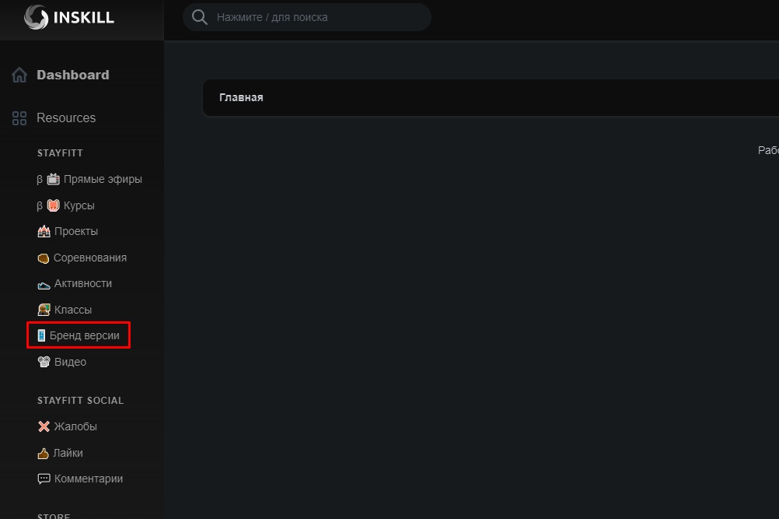Click the sneaker icon beside Активности
Viewport: 779px width, 519px height.
44,284
